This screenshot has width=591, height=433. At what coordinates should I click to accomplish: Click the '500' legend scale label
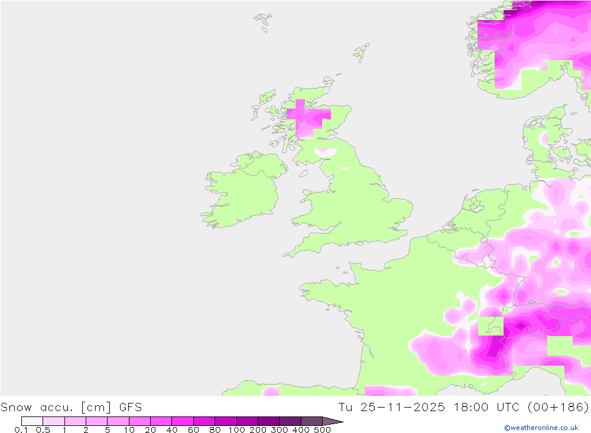323,430
